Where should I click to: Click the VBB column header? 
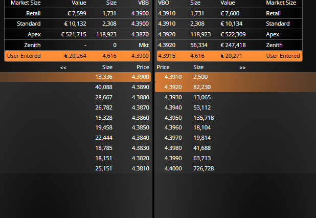tap(143, 3)
